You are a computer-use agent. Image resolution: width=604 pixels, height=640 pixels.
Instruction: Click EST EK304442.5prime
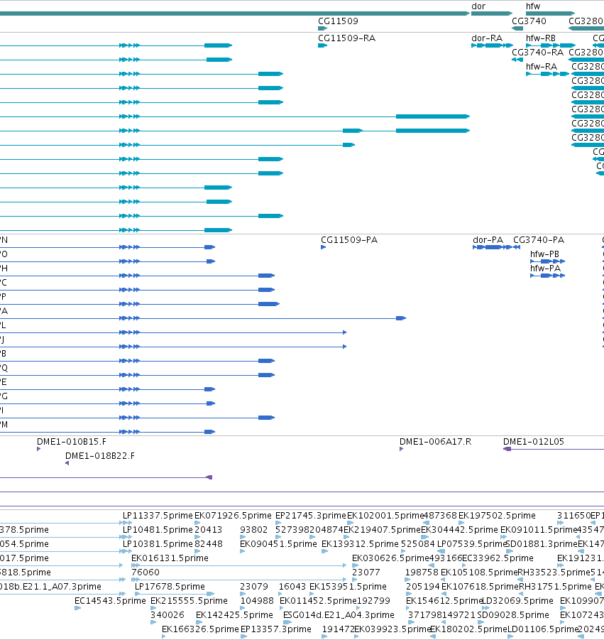460,530
